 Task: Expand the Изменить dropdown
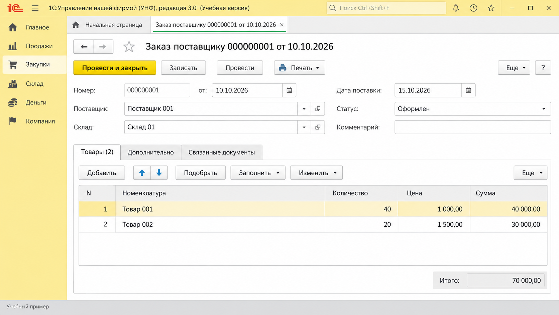tap(316, 173)
